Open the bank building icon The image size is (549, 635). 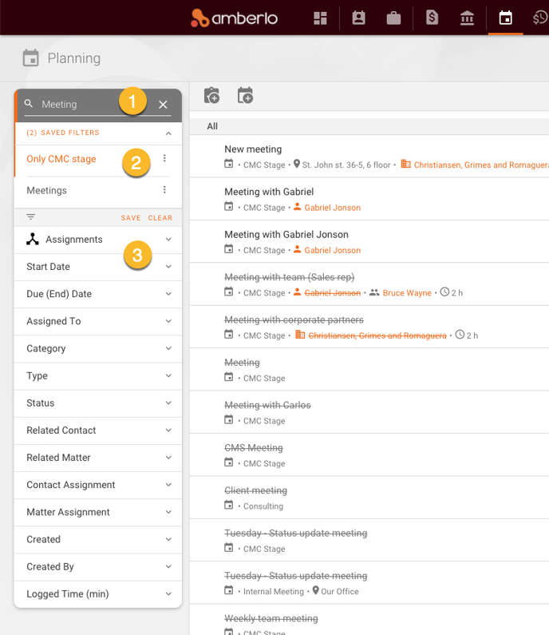click(467, 18)
